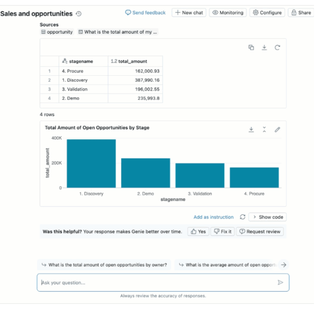Viewport: 328px width, 309px height.
Task: Click the Request review button
Action: pyautogui.click(x=260, y=232)
